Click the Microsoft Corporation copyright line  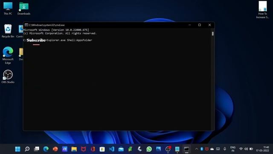(x=60, y=33)
